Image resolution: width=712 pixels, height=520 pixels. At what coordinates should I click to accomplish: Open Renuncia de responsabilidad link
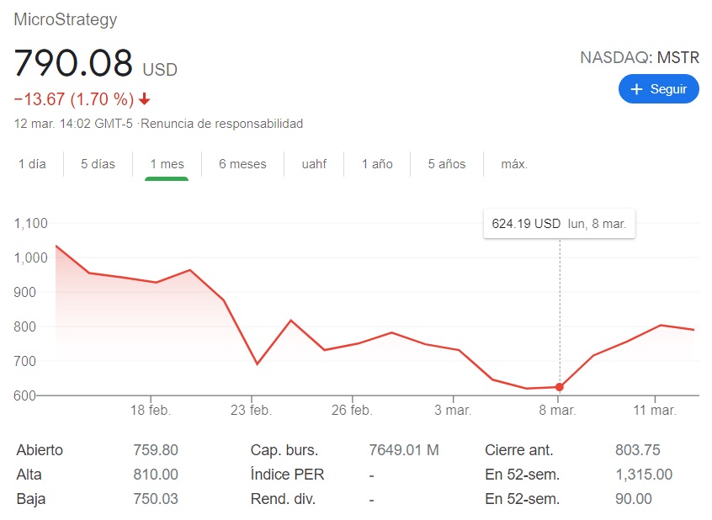(x=221, y=124)
